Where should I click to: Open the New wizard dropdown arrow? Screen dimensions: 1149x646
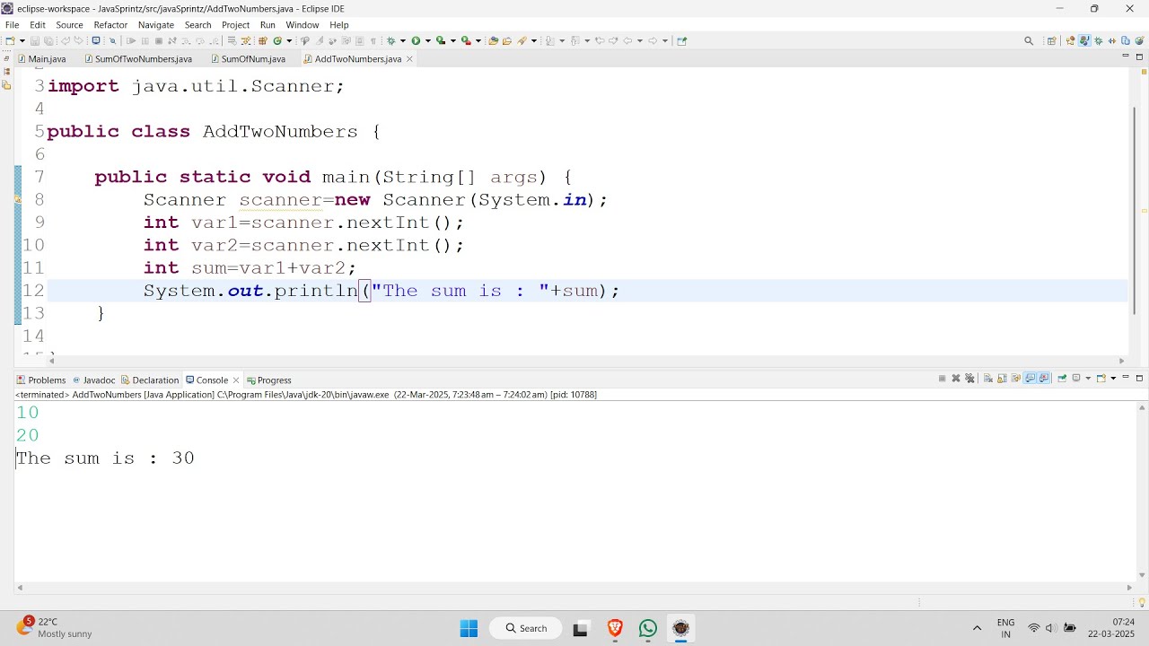point(22,40)
